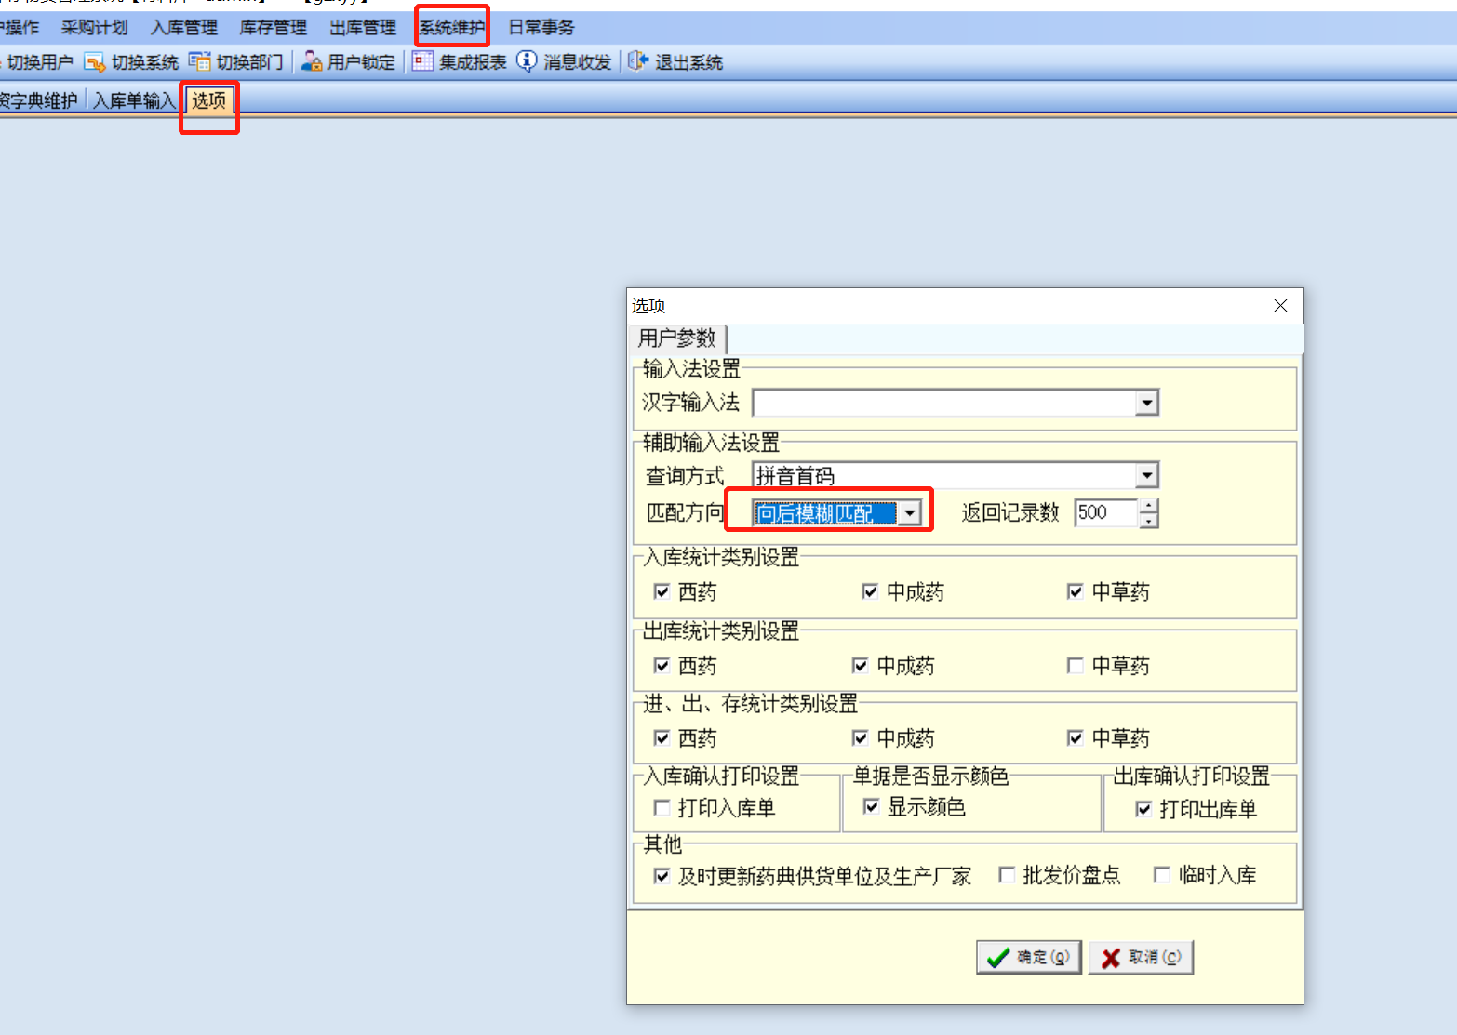Select the 用户参数 tab in the dialog
Screen dimensions: 1457x1035
coord(676,338)
